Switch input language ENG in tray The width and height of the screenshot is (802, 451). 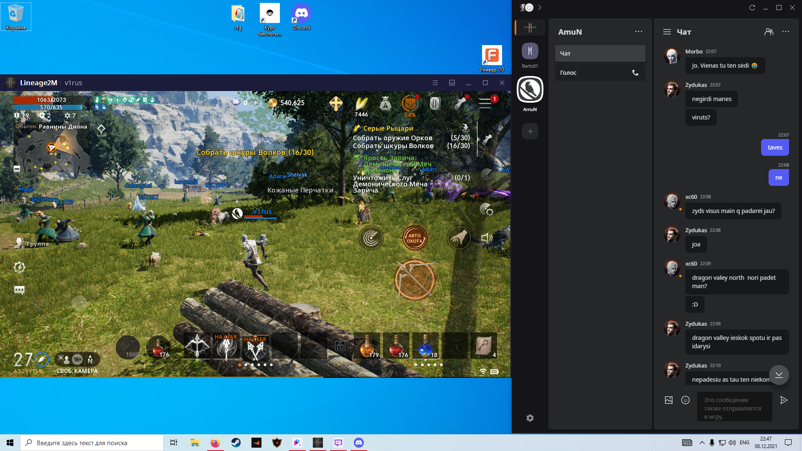(744, 443)
